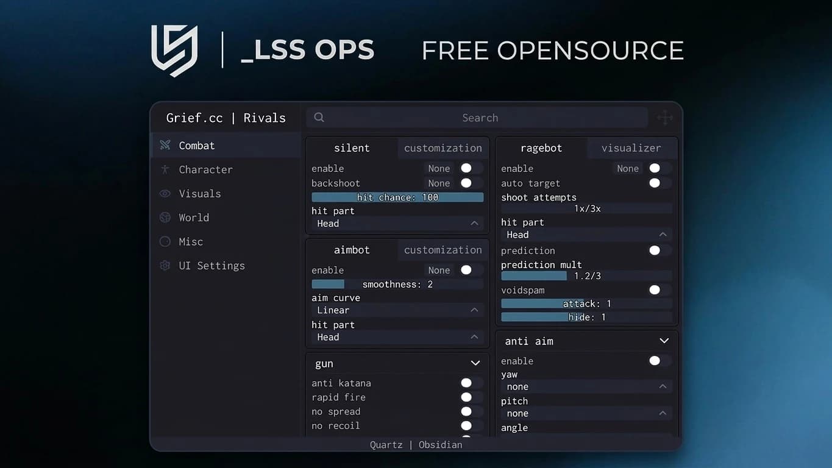Switch to the silent tab

point(352,148)
